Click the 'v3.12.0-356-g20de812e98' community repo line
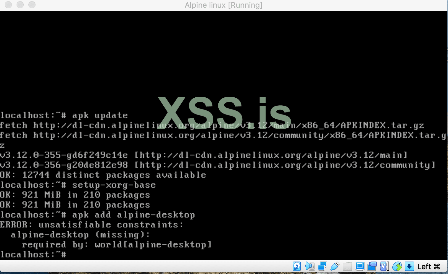This screenshot has height=274, width=448. [217, 165]
